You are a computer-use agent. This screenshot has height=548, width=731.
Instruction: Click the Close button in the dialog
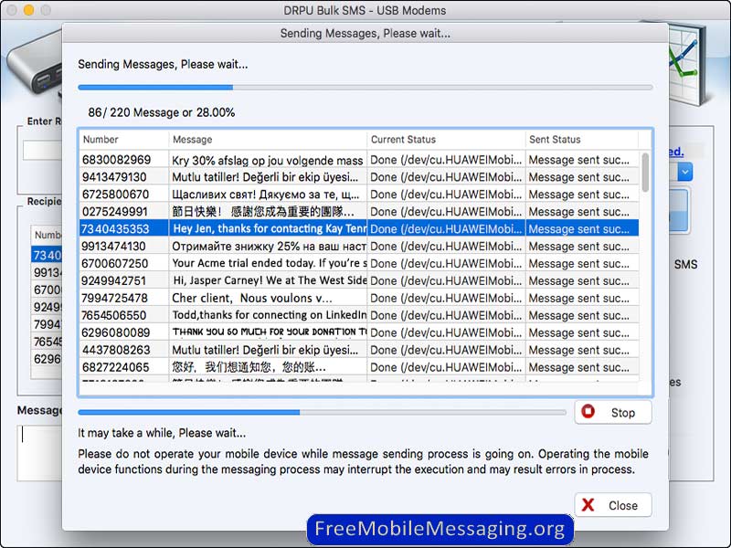click(612, 505)
